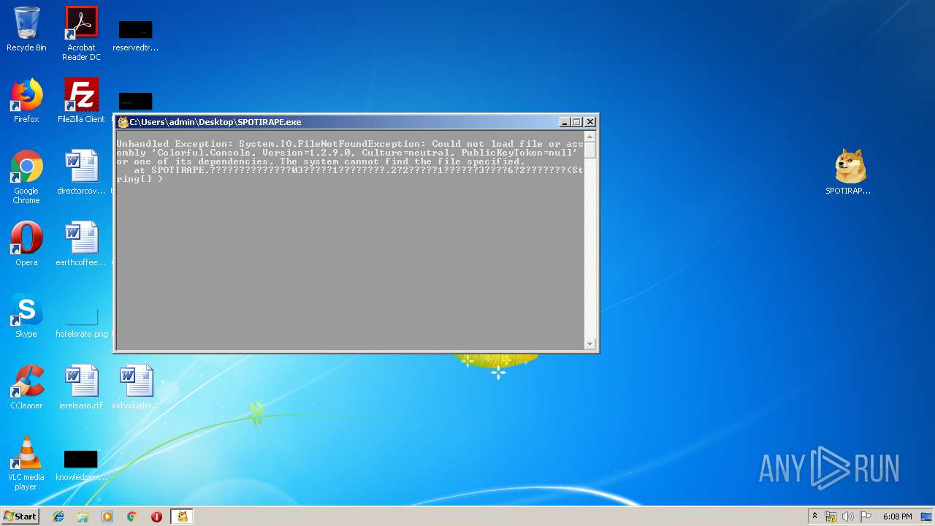Open Internet Explorer from taskbar
The width and height of the screenshot is (935, 526).
point(58,517)
